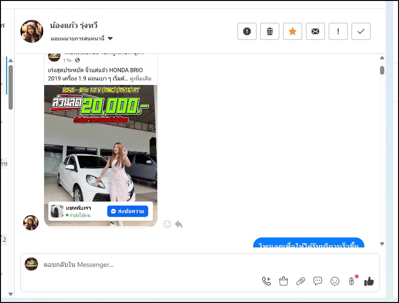Open น้องแก้ว รุ่งทวี profile picture in header
The image size is (399, 303).
32,31
